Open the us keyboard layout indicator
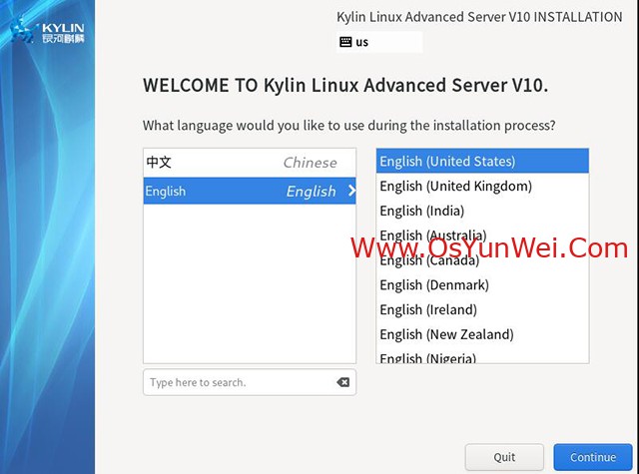Screen dimensions: 639x474 point(379,42)
